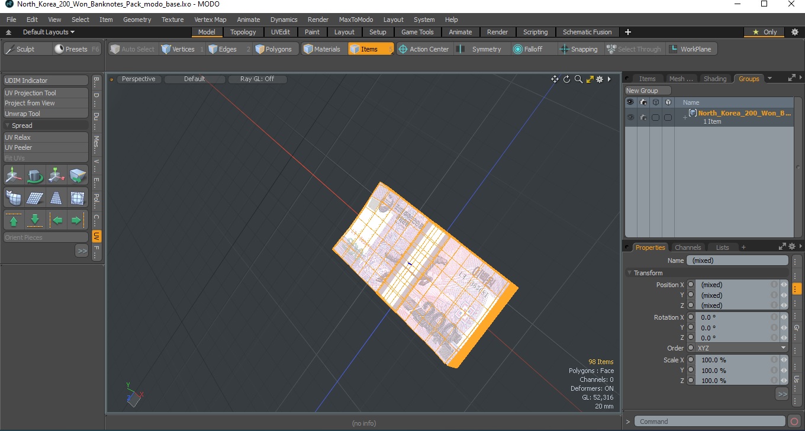Click the align down green arrow icon
The image size is (805, 431).
[35, 220]
